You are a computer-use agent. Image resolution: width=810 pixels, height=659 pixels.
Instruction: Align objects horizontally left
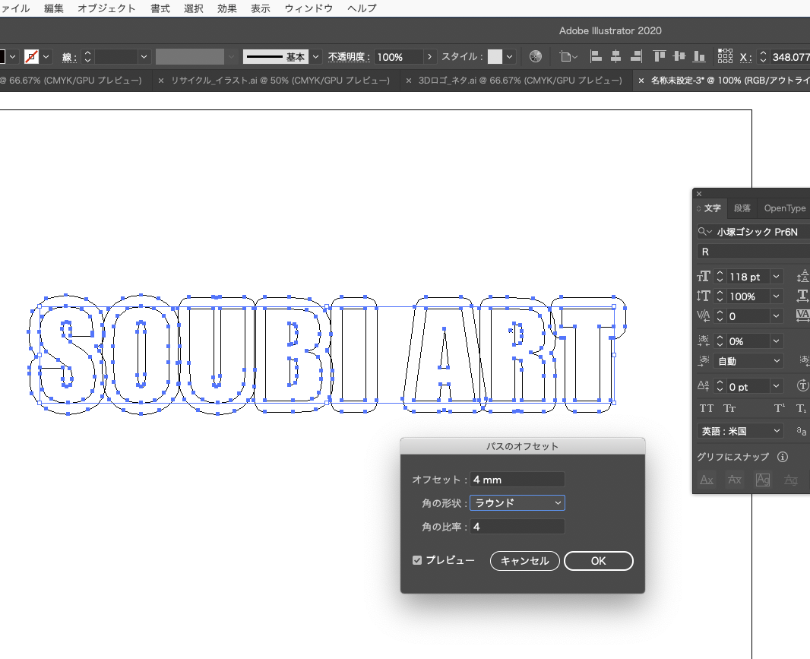(x=596, y=56)
